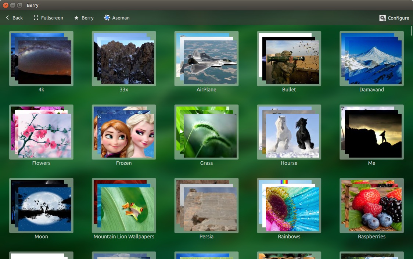This screenshot has height=259, width=413.
Task: Open the Grass album thumbnail
Action: coord(206,132)
